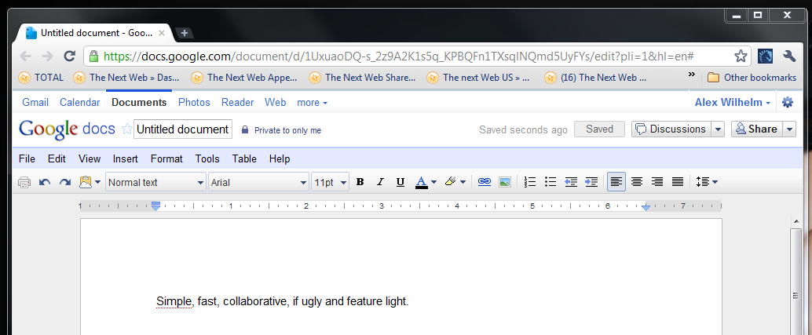Screen dimensions: 812x335
Task: Toggle bold formatting
Action: [x=360, y=182]
